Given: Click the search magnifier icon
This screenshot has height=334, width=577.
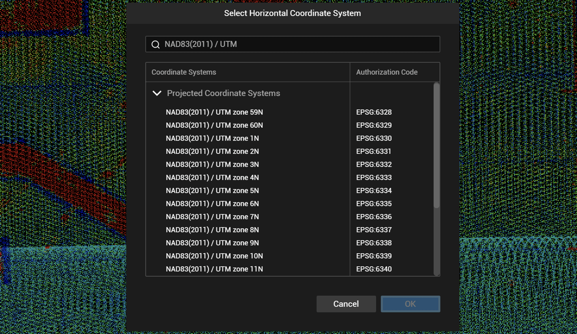Looking at the screenshot, I should click(156, 44).
